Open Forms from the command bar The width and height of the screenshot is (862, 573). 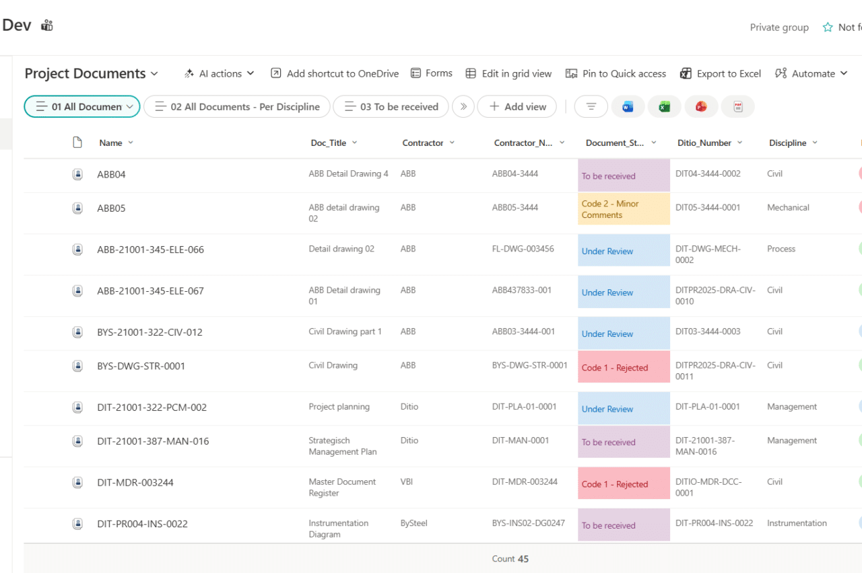pos(431,73)
